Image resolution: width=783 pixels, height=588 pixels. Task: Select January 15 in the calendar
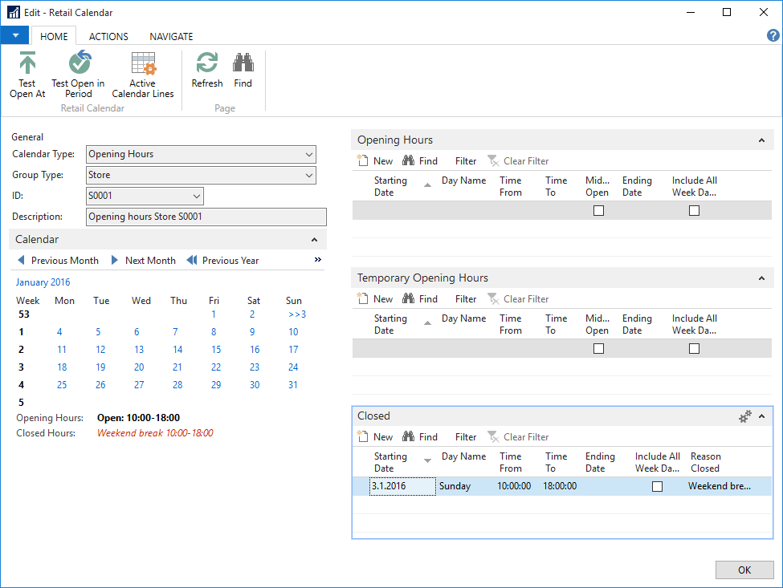[x=216, y=350]
